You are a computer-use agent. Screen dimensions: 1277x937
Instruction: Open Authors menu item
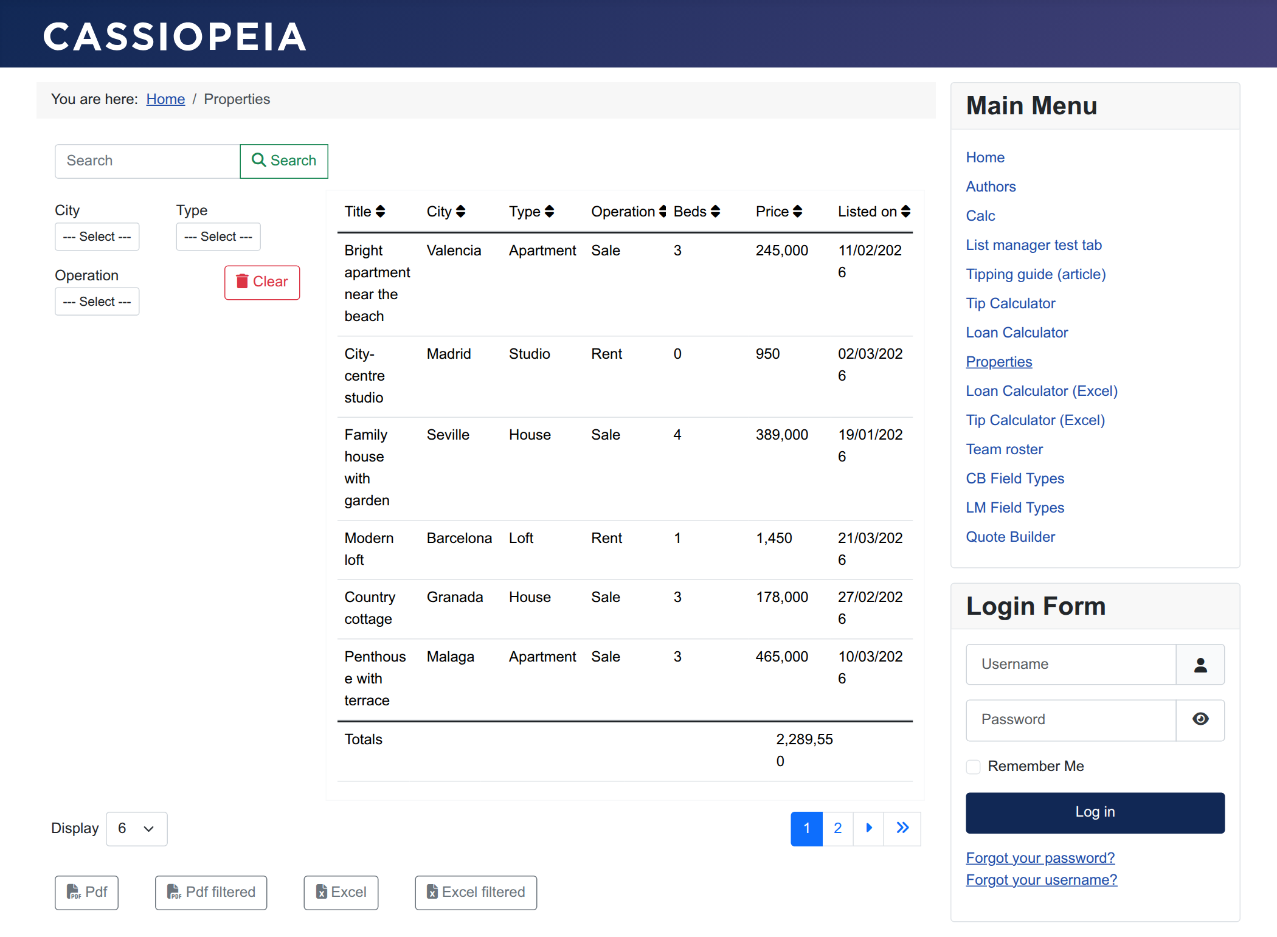pyautogui.click(x=991, y=187)
